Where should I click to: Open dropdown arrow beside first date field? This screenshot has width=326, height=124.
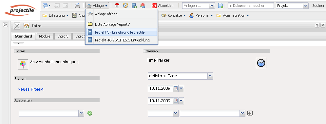point(181,88)
